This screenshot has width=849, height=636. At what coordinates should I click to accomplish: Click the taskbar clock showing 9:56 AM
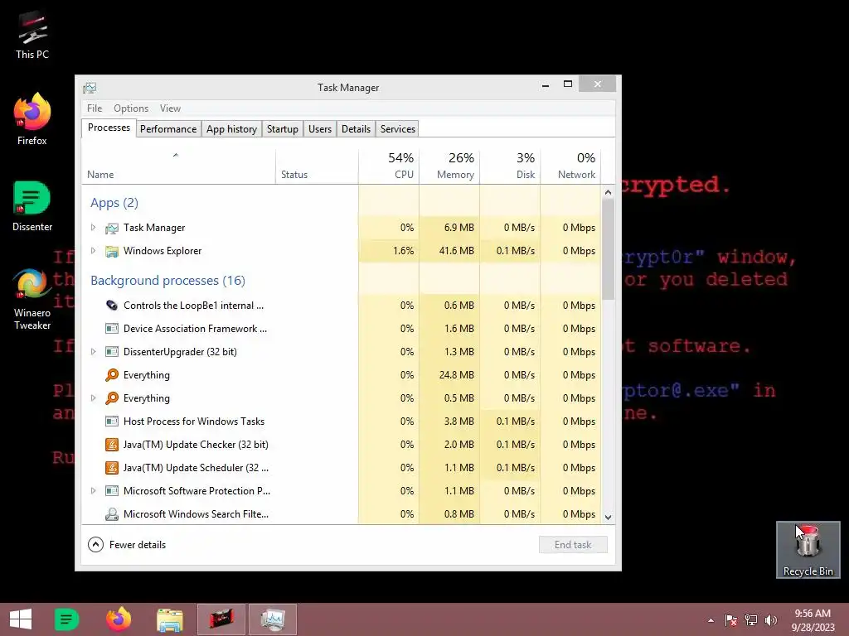pyautogui.click(x=813, y=620)
